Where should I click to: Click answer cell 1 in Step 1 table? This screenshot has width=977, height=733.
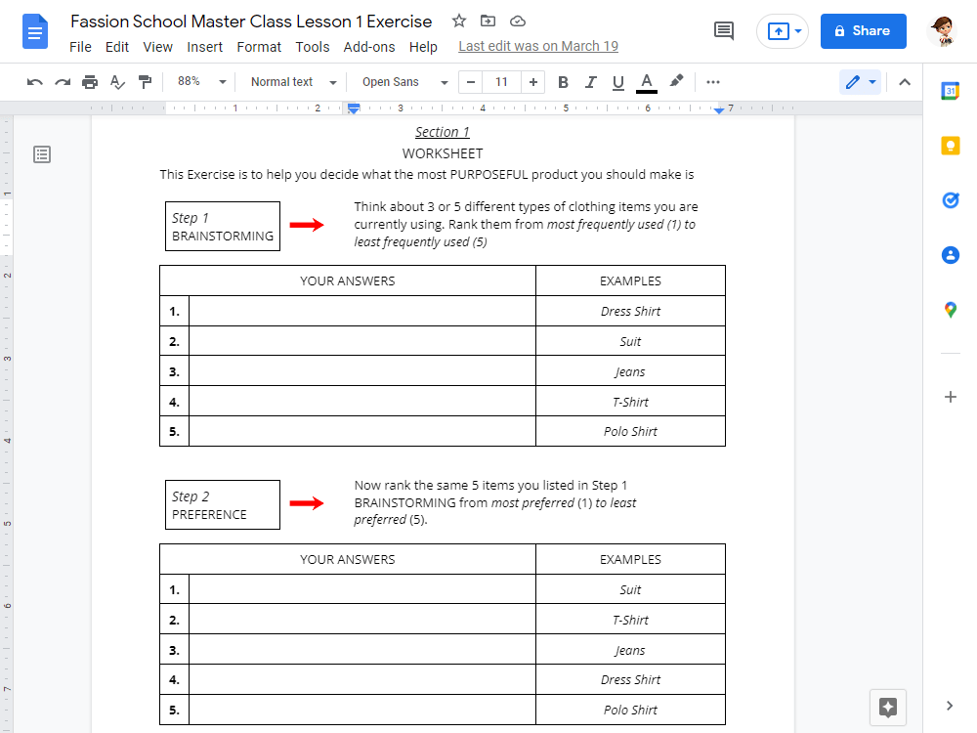point(362,311)
